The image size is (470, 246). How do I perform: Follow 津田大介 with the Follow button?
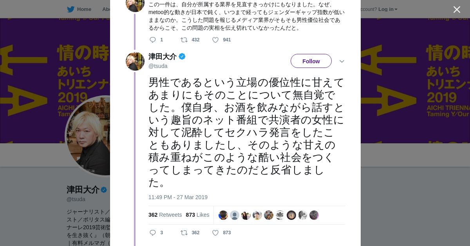coord(311,61)
